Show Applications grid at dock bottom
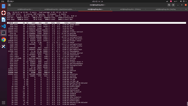This screenshot has height=106, width=188. (x=4, y=102)
